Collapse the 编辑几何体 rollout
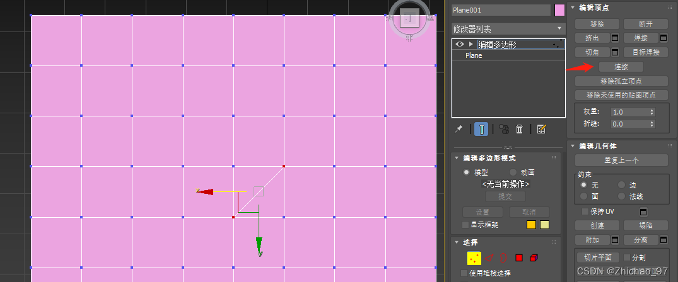 [573, 146]
